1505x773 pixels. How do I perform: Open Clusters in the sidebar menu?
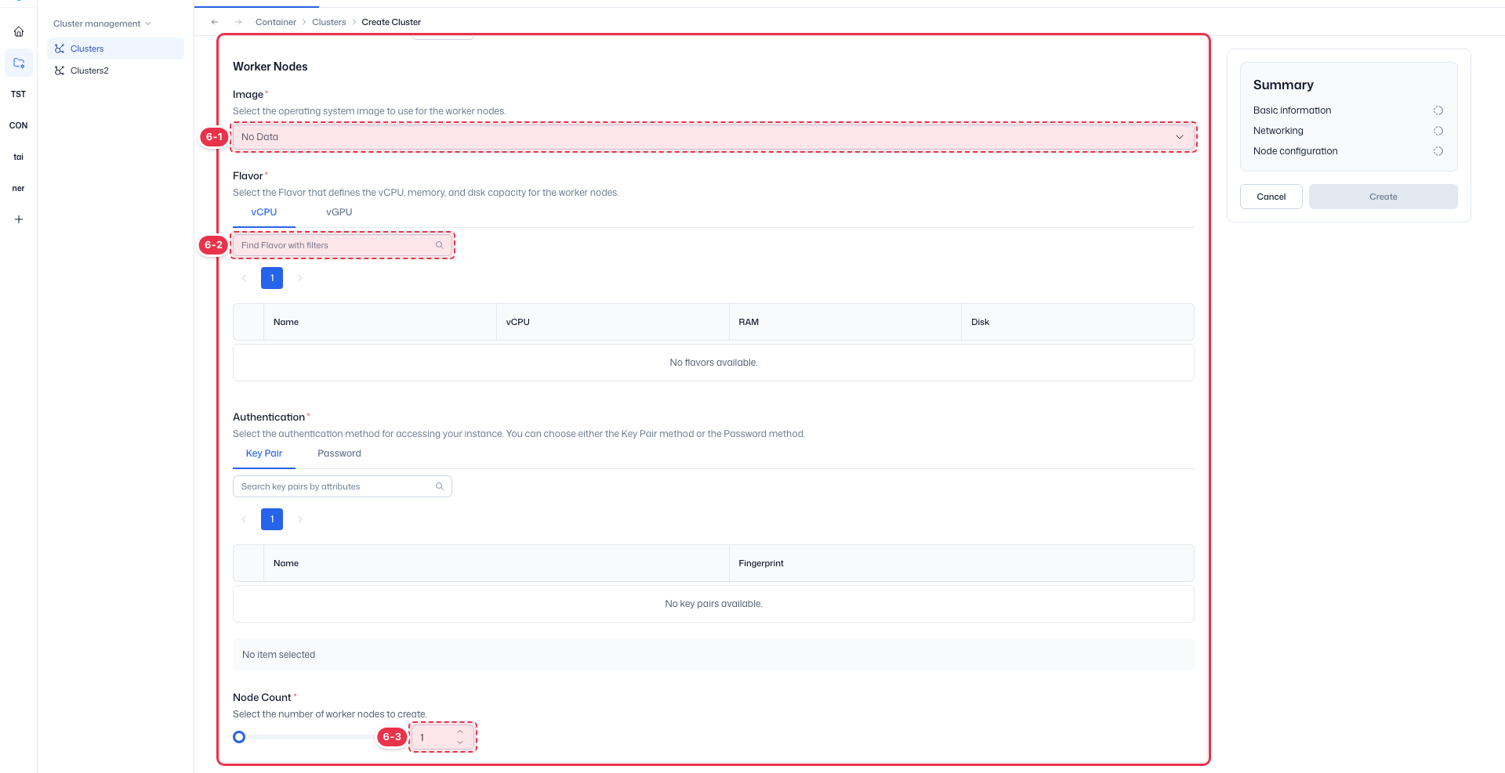point(115,49)
